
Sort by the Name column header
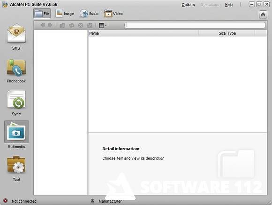tap(144, 33)
